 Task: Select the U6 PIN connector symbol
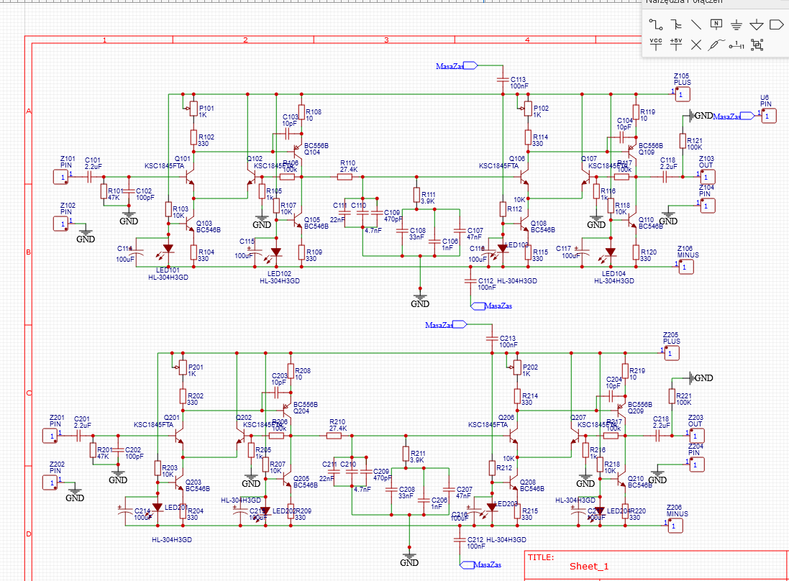click(x=768, y=116)
